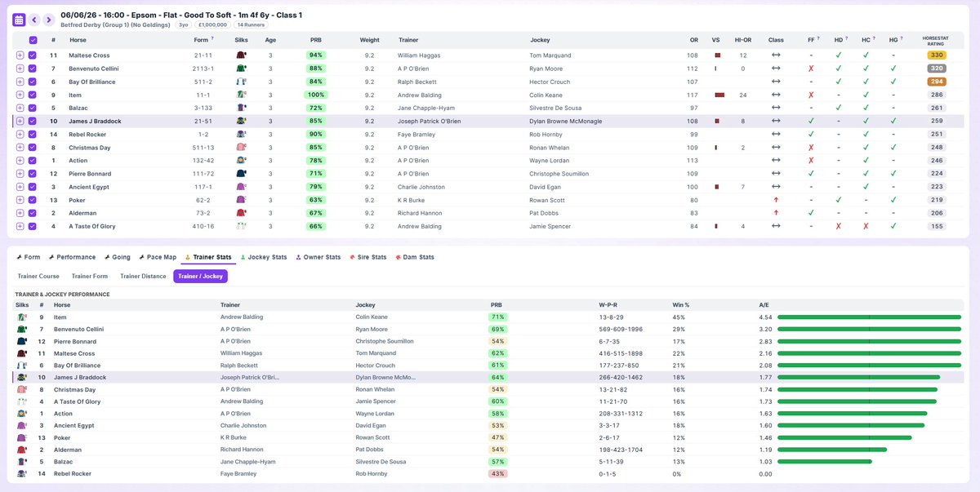
Task: Click Pierre Bonnard silks in the runners table
Action: point(241,174)
